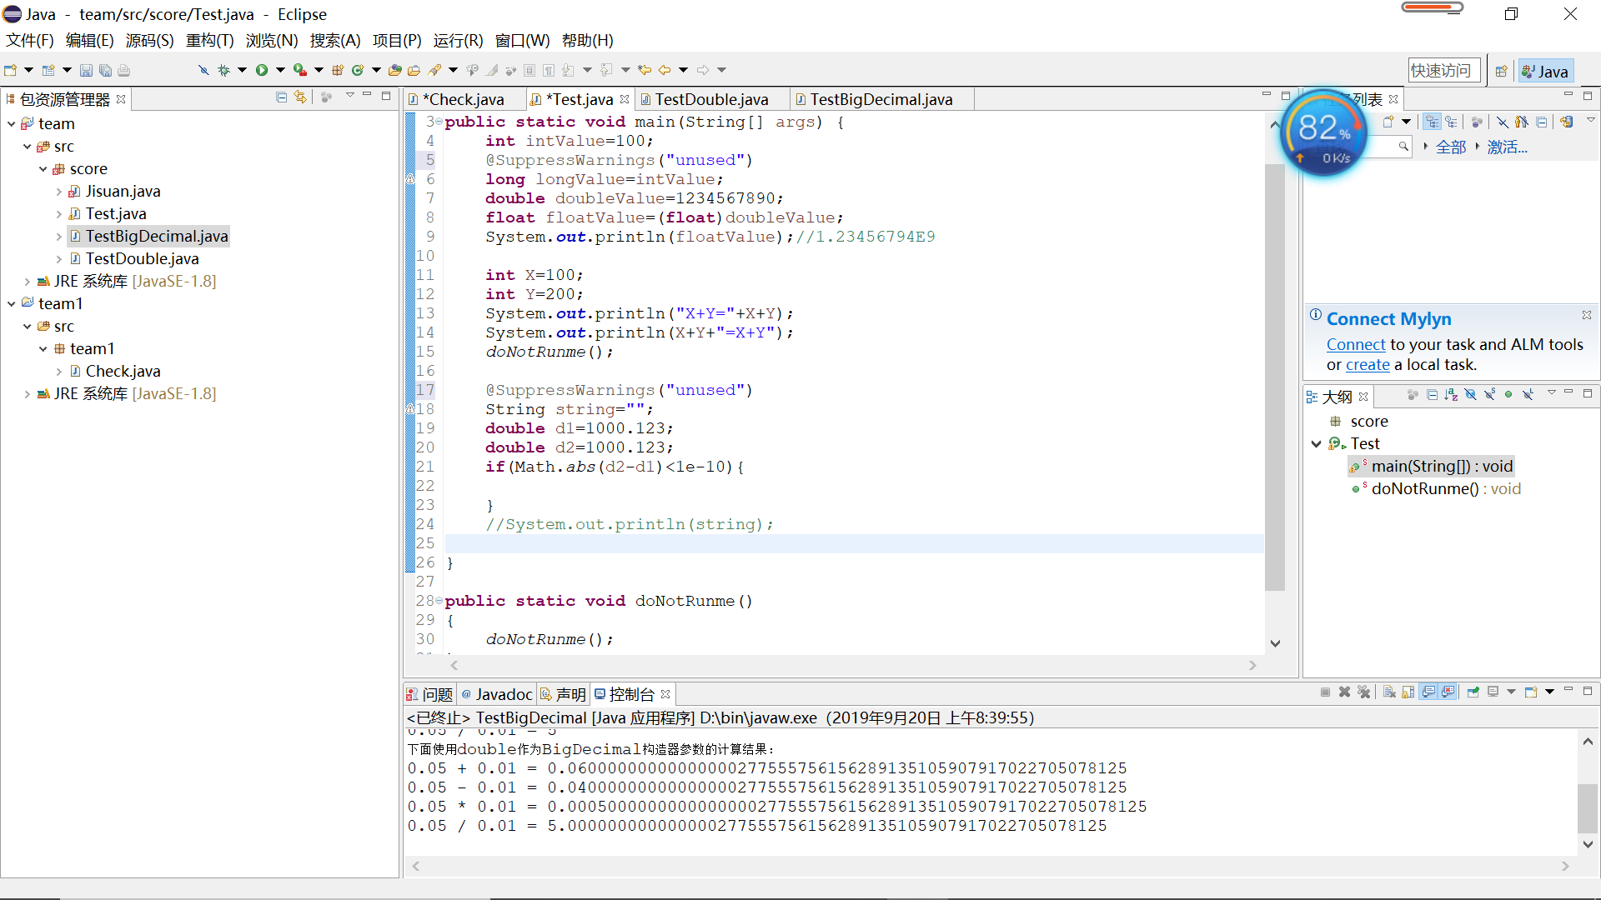The width and height of the screenshot is (1601, 900).
Task: Collapse the team1 project node
Action: click(11, 304)
